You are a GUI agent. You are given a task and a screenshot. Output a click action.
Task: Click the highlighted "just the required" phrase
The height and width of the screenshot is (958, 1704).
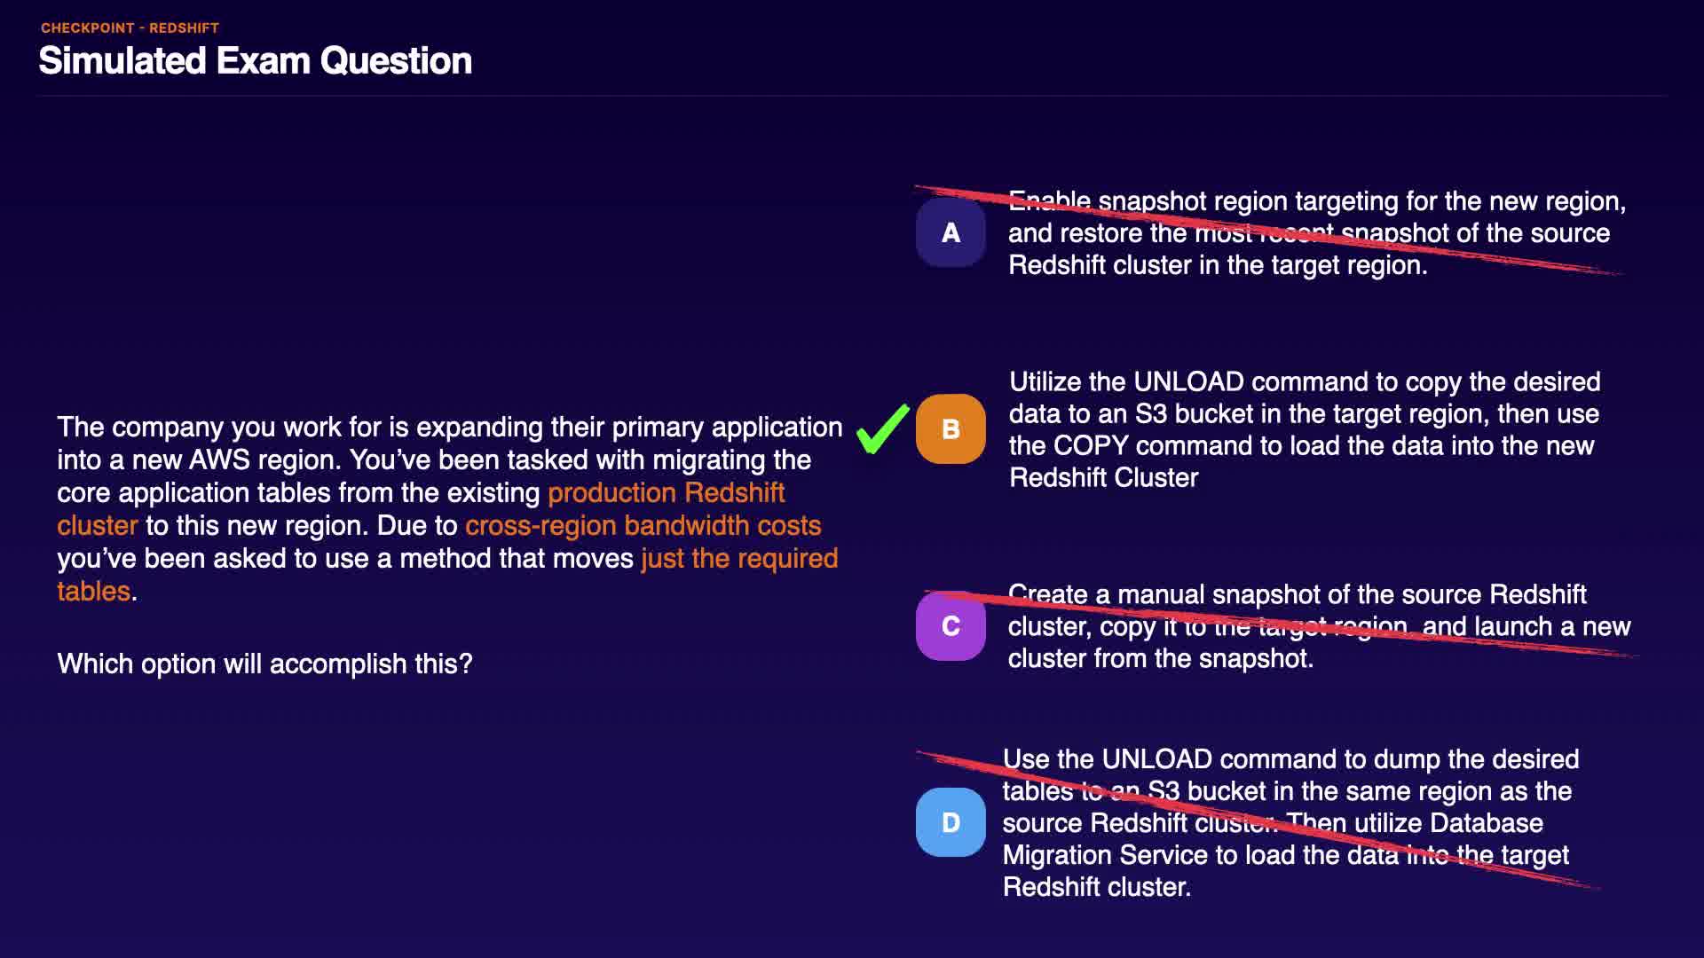click(738, 558)
